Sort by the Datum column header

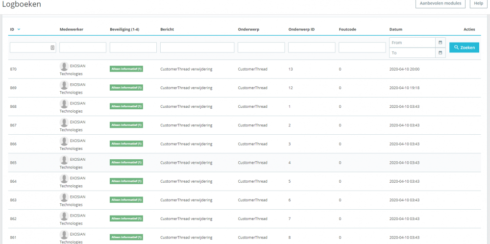pyautogui.click(x=395, y=29)
